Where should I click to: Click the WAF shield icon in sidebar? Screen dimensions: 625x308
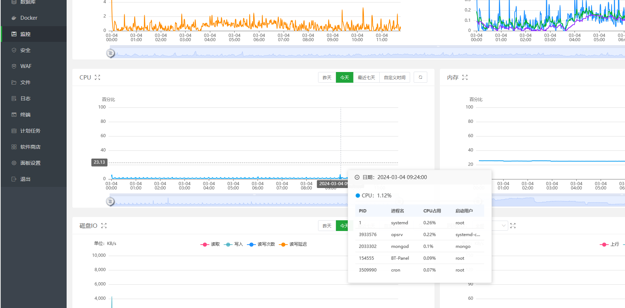tap(14, 66)
